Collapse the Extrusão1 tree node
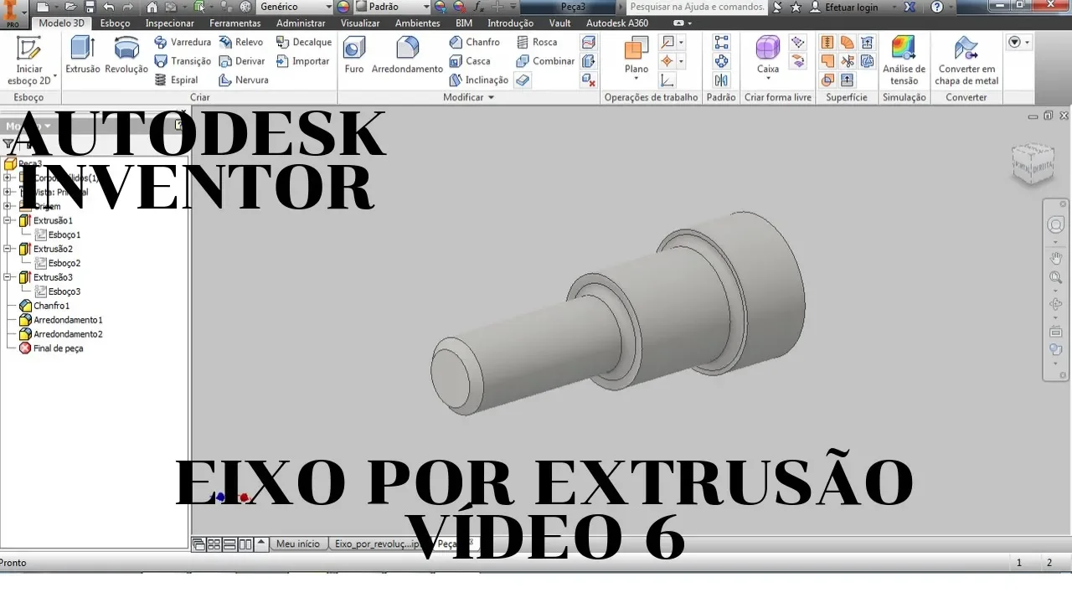The height and width of the screenshot is (603, 1072). point(8,220)
